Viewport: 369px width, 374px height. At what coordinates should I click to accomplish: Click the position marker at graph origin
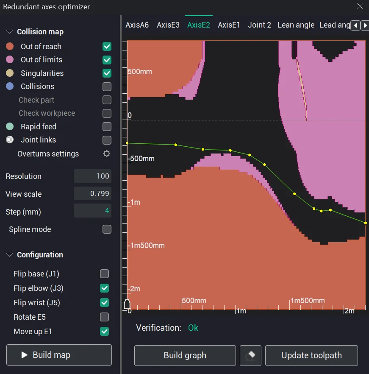coord(127,304)
